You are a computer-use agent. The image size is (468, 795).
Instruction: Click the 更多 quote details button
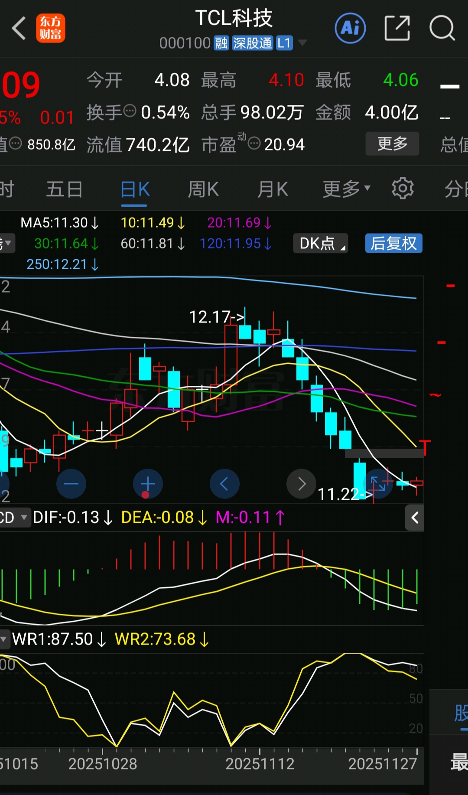pyautogui.click(x=392, y=143)
